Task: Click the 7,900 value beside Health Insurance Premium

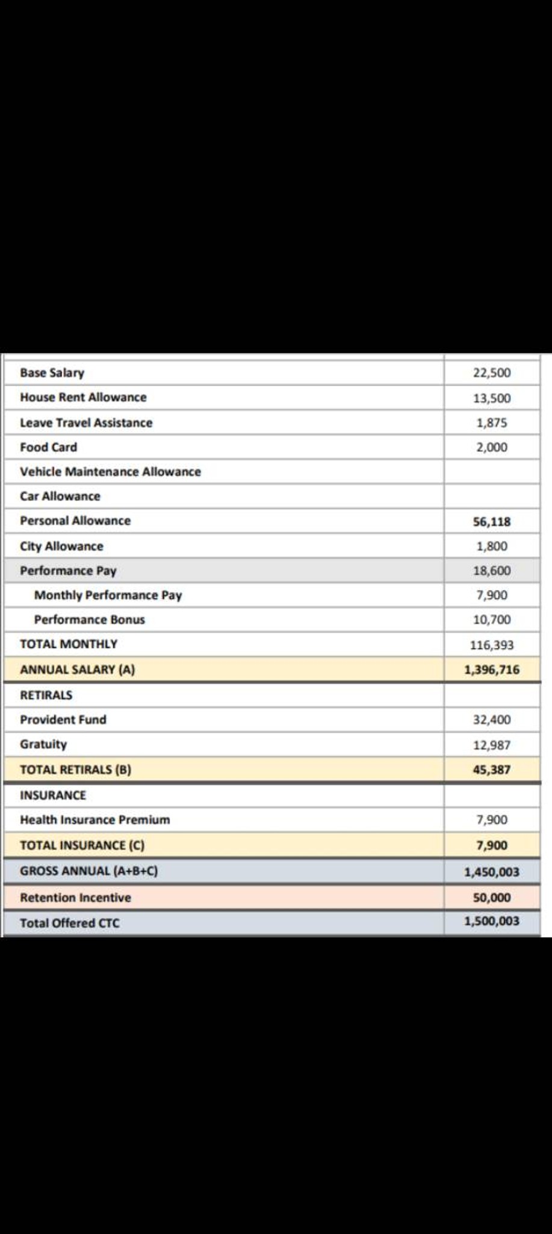Action: click(492, 820)
